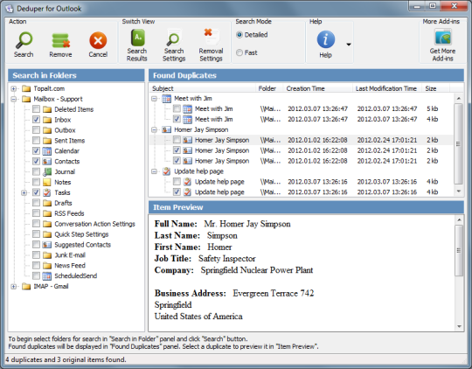
Task: Uncheck the Inbox folder checkbox
Action: (x=36, y=120)
